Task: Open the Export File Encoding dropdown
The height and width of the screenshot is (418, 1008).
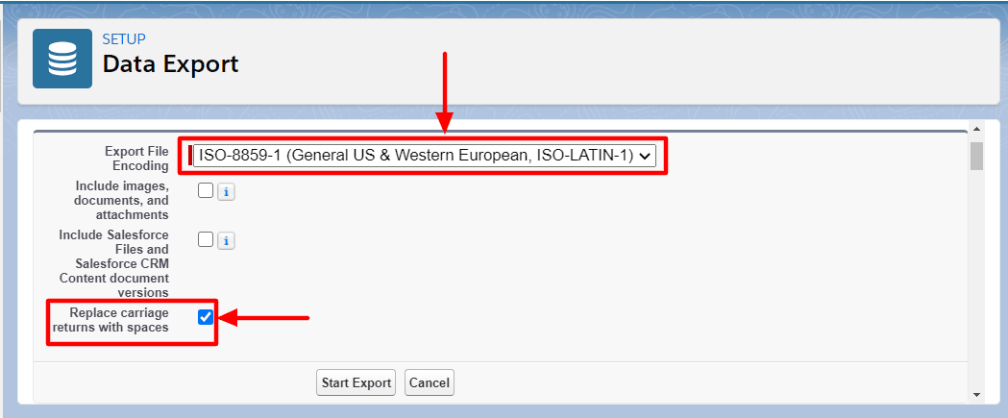Action: point(425,155)
